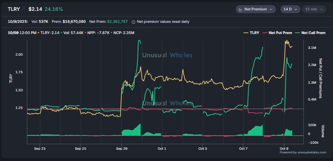
Task: Open the 15 min interval dropdown
Action: pyautogui.click(x=313, y=9)
